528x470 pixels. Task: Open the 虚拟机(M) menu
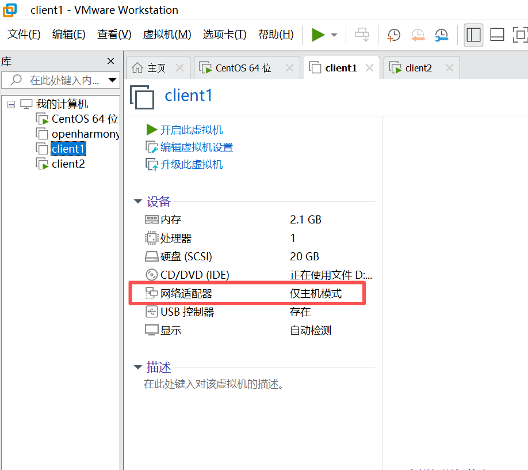[x=167, y=34]
